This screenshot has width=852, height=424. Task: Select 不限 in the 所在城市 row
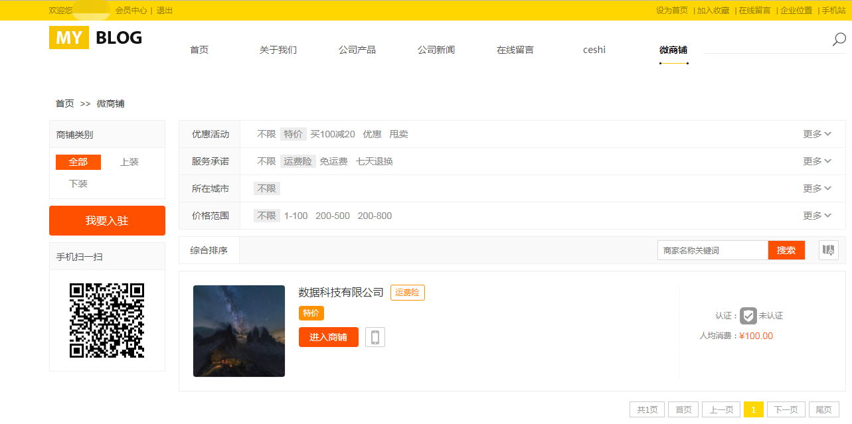267,188
